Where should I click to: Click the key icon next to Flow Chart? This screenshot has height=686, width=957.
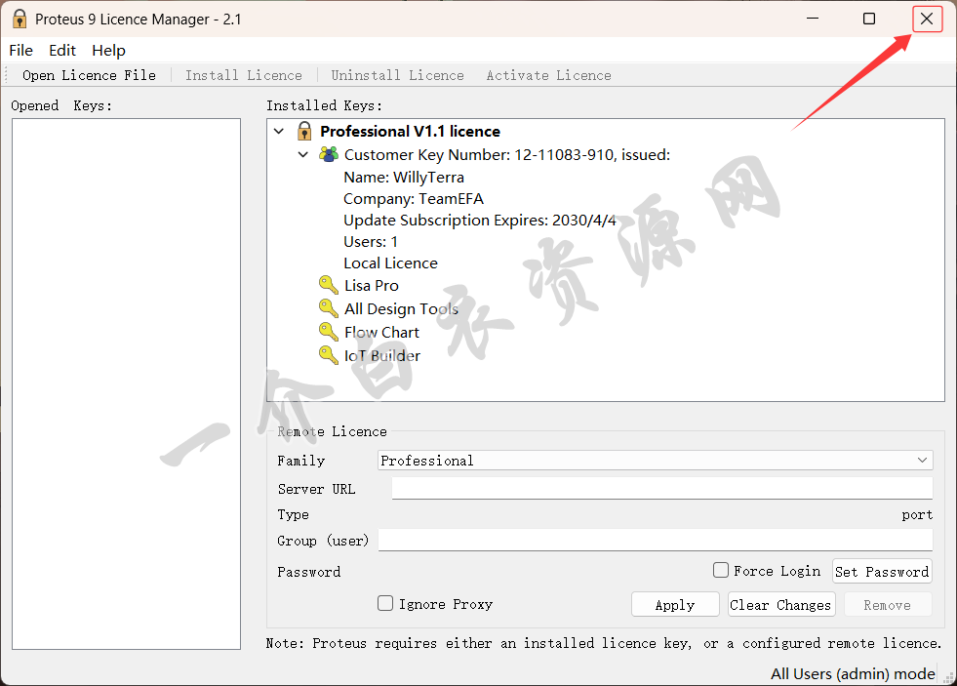(x=329, y=332)
